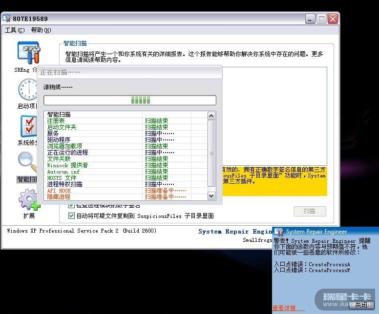379x314 pixels.
Task: Click 入口点错误：CreateProcessA text in popup
Action: click(312, 264)
